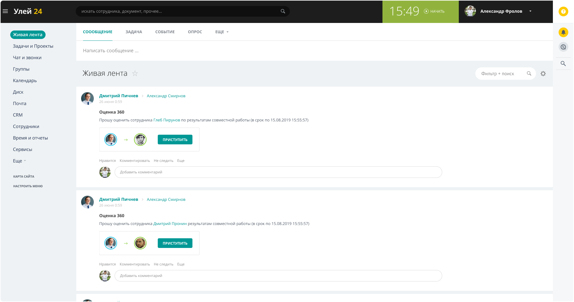This screenshot has width=574, height=302.
Task: Click evaluator avatar in first Оценка 360 card
Action: pyautogui.click(x=111, y=140)
